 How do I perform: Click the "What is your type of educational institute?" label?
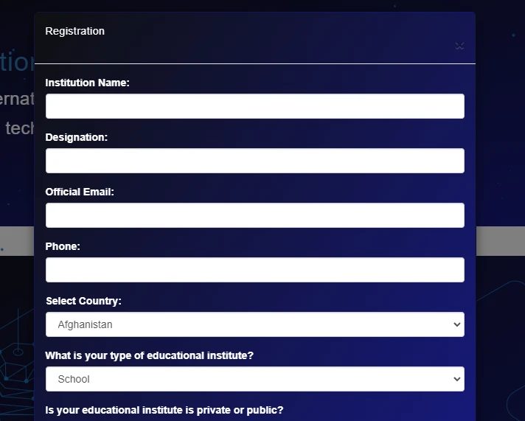tap(149, 355)
